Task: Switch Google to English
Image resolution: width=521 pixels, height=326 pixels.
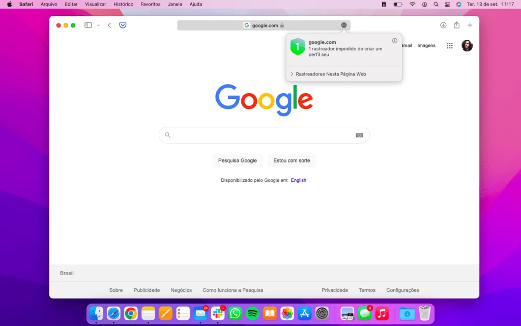Action: click(298, 180)
